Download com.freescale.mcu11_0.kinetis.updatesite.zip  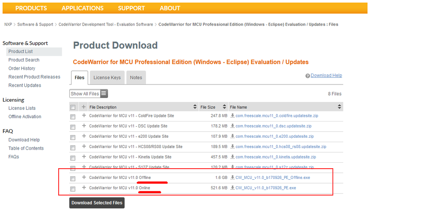click(x=276, y=157)
